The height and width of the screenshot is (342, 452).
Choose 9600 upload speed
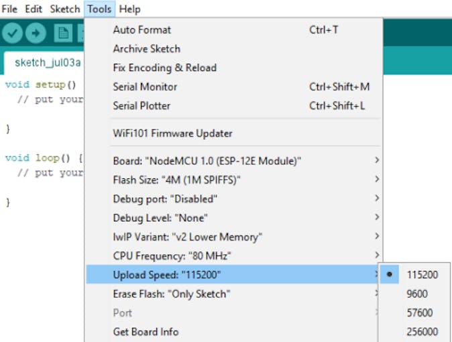416,294
